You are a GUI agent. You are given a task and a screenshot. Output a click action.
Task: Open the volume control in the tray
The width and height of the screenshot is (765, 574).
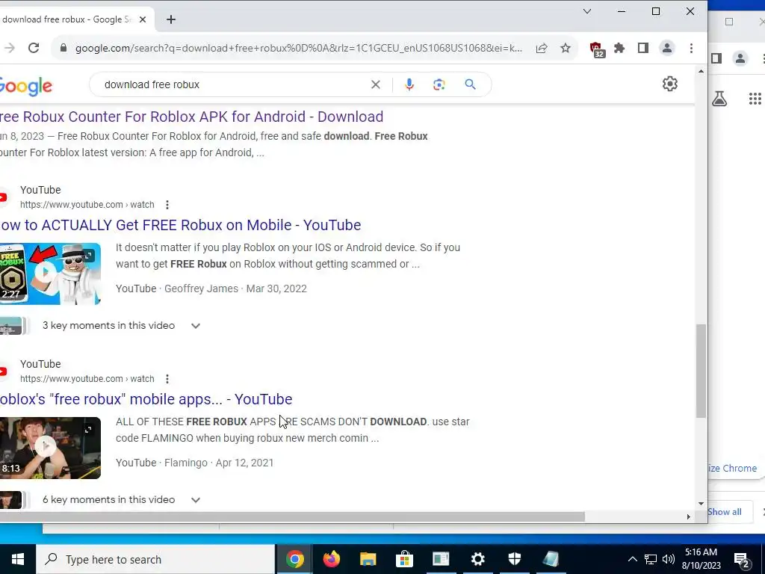(x=669, y=559)
